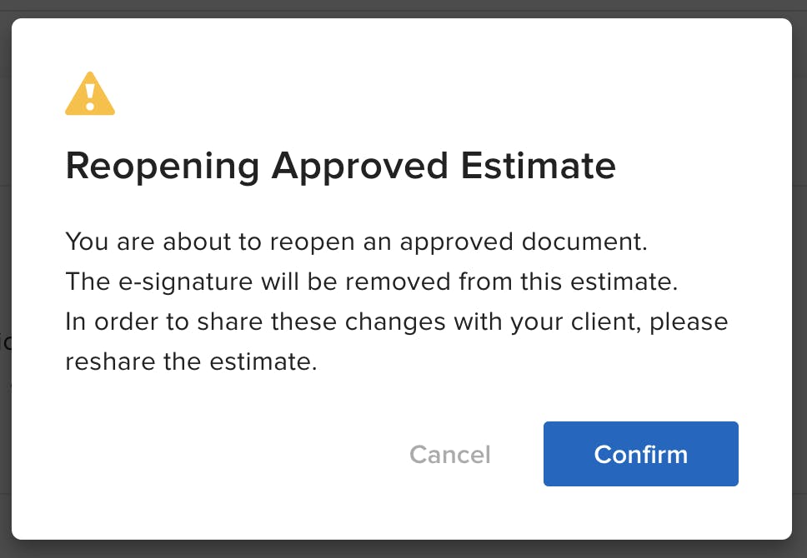Image resolution: width=807 pixels, height=558 pixels.
Task: Click the word Approved in the title
Action: click(360, 167)
